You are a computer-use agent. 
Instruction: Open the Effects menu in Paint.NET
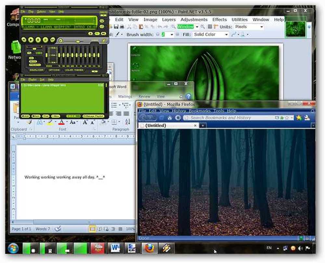pos(219,20)
